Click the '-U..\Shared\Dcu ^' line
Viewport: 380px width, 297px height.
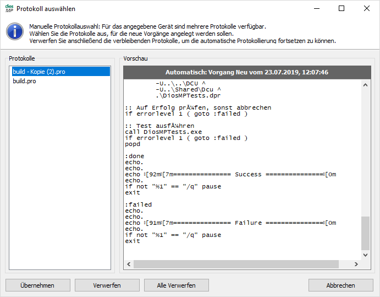point(188,90)
